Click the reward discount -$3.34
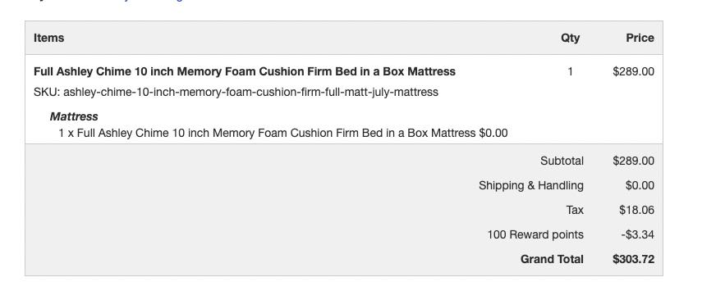The image size is (725, 300). (638, 235)
